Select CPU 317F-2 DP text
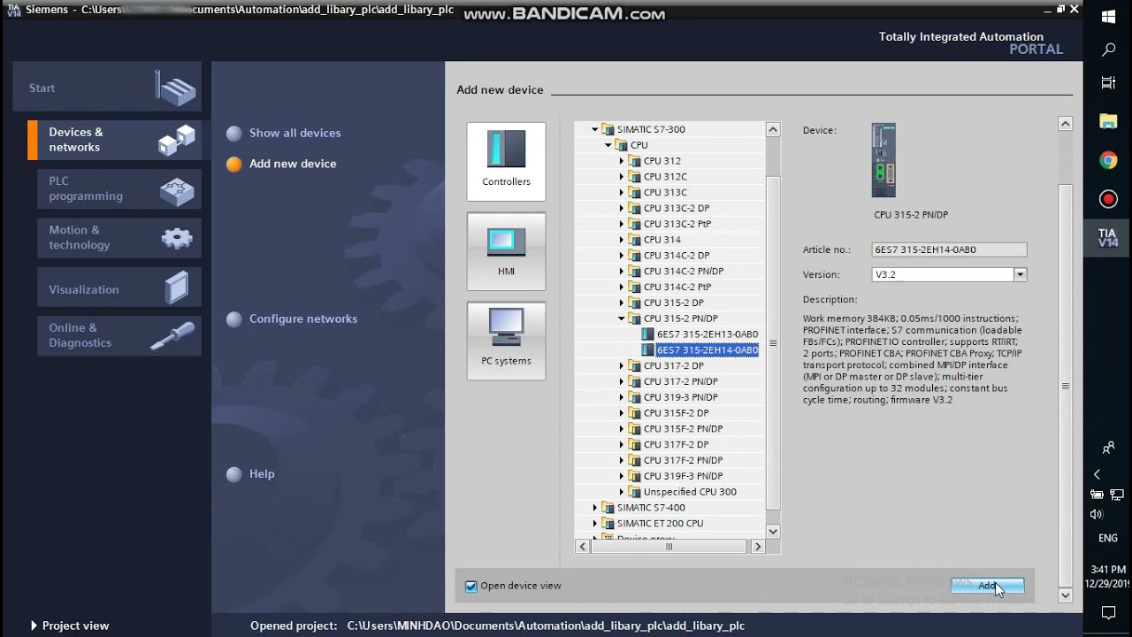Viewport: 1132px width, 637px height. 676,444
